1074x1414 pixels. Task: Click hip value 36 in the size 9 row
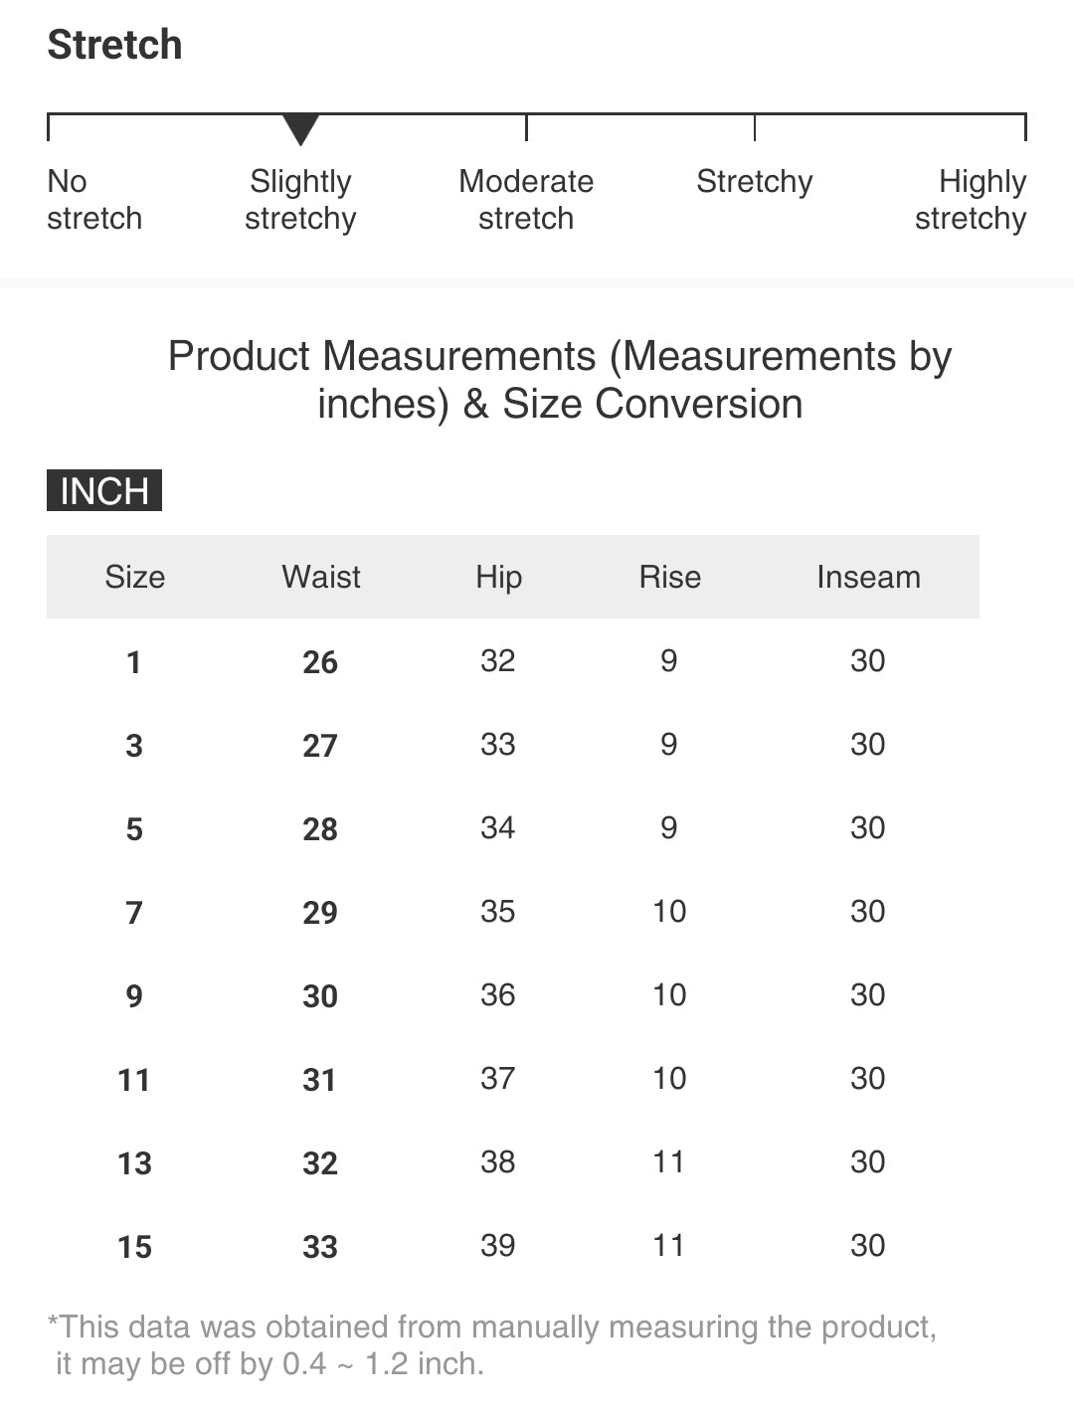(497, 995)
